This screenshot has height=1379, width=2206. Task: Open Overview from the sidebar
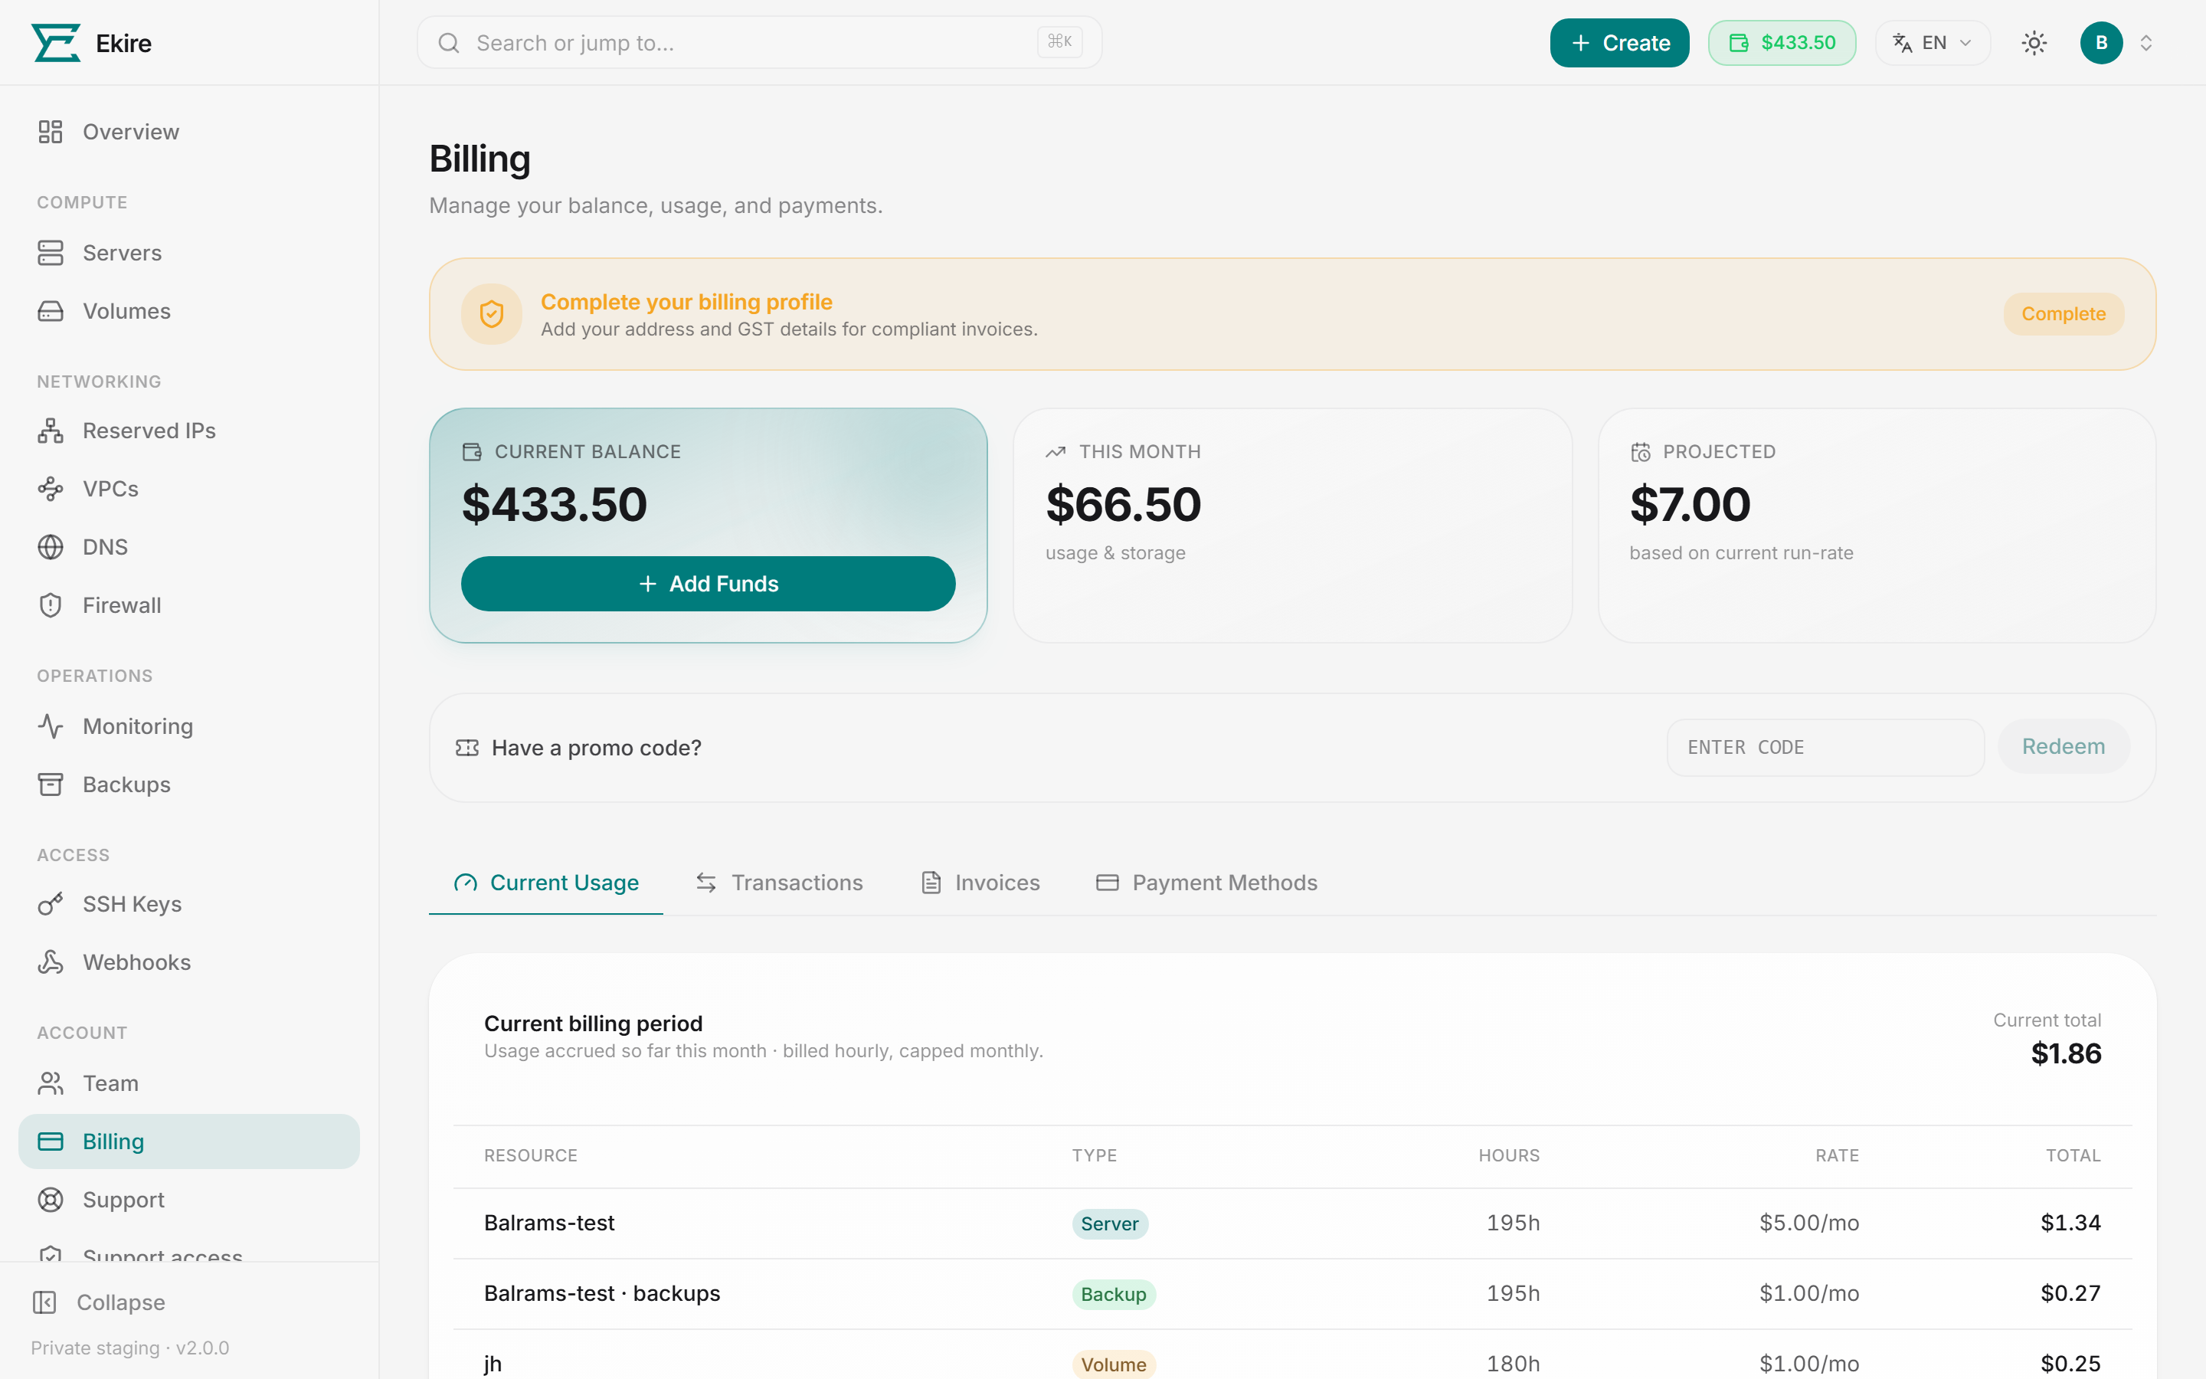coord(188,133)
